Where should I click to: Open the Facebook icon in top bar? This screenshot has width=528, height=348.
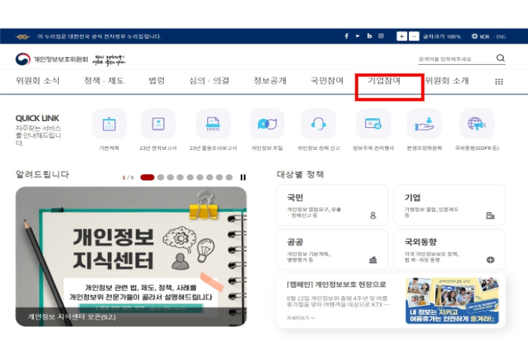tap(347, 36)
